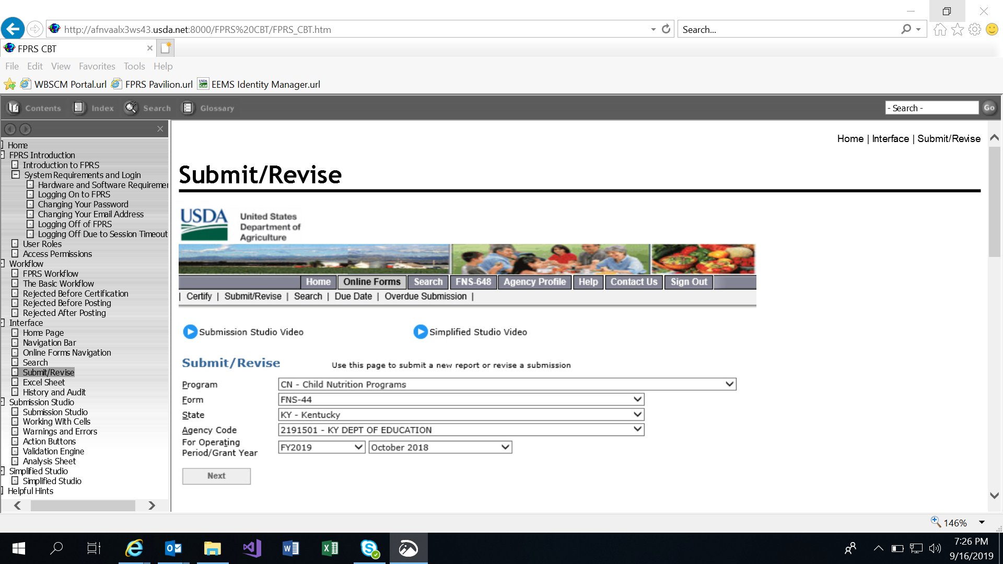
Task: Click the back arrow in navigation pane
Action: 10,129
